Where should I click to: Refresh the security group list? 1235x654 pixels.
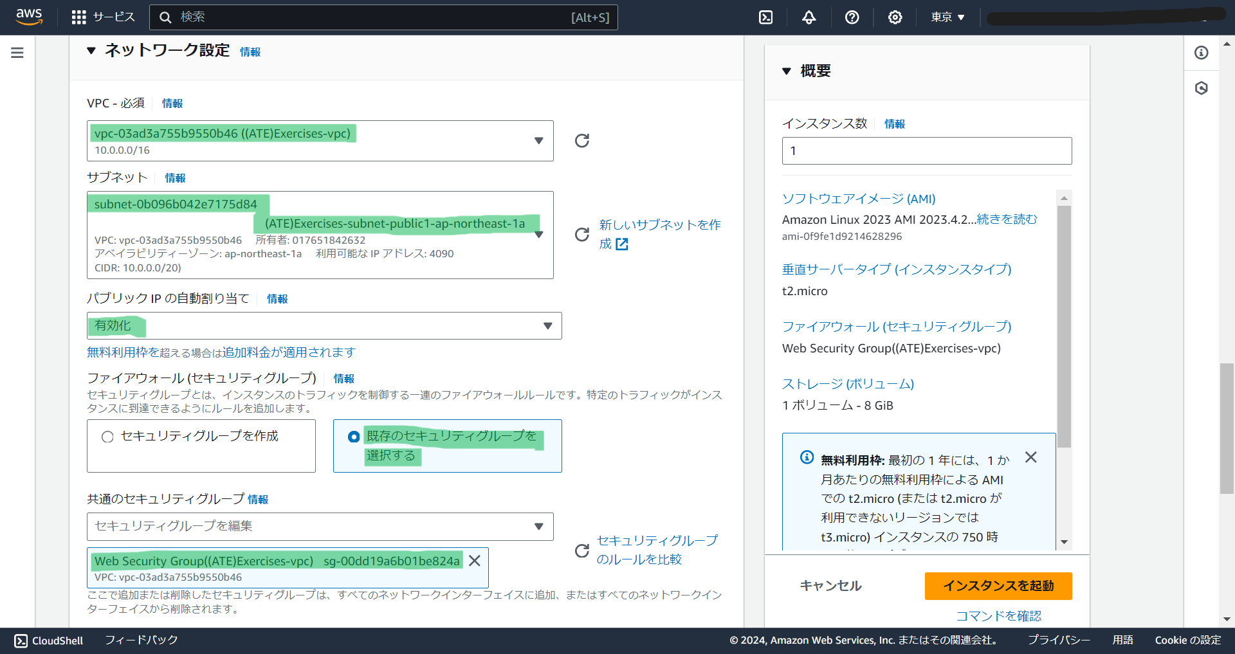click(x=581, y=550)
